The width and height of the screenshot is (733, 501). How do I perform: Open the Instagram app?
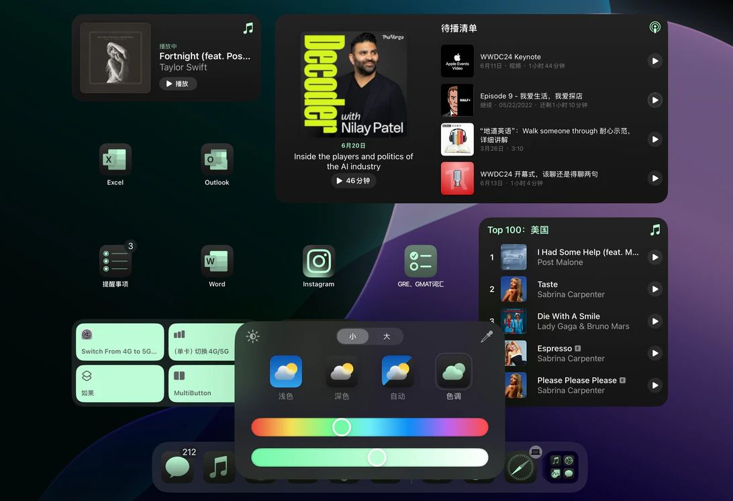tap(319, 262)
